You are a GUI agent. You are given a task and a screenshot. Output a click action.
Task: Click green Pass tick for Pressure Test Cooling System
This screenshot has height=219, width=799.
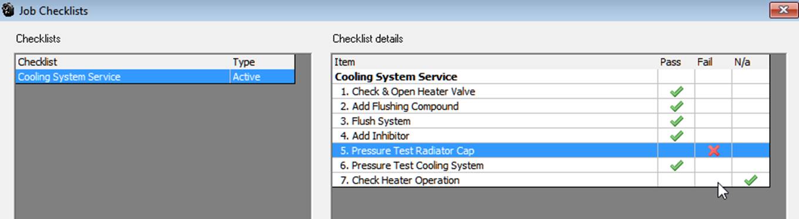pyautogui.click(x=677, y=166)
